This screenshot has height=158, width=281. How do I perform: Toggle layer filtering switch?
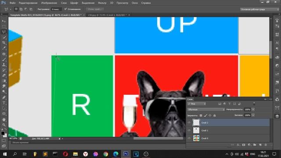(254, 104)
